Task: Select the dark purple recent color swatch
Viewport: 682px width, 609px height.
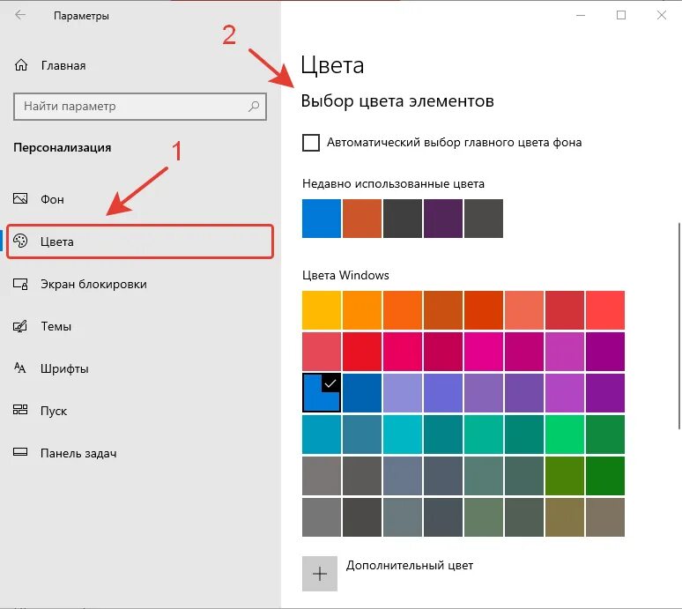Action: coord(442,219)
